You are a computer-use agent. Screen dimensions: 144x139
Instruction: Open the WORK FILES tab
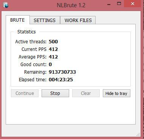78,20
